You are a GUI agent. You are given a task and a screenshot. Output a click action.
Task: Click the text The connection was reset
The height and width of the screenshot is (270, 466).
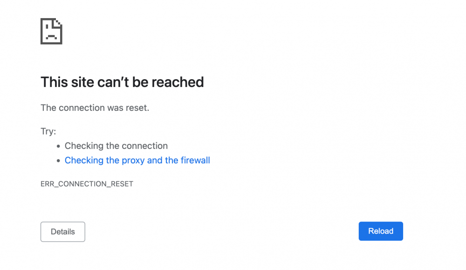tap(95, 108)
